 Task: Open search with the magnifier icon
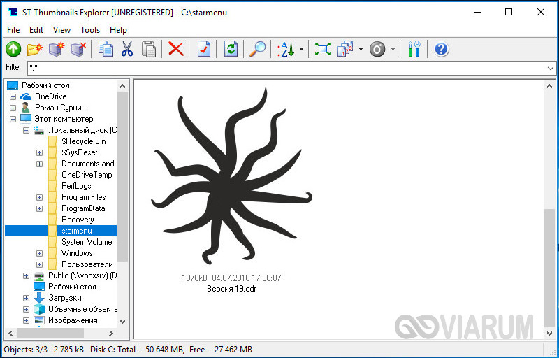coord(257,49)
